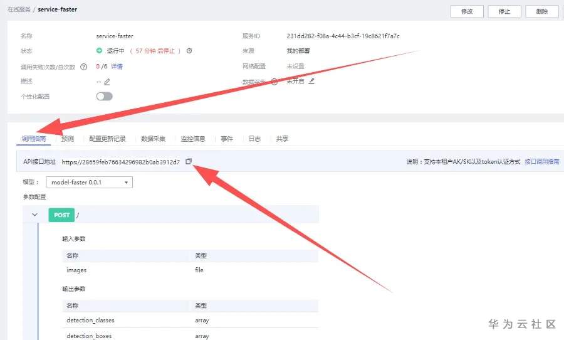Click the array type of detection_classes
The width and height of the screenshot is (564, 340).
coord(202,320)
